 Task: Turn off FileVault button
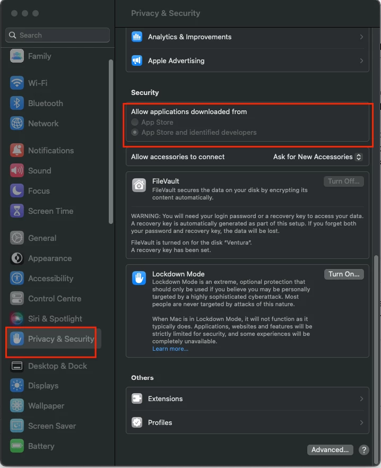pos(344,181)
